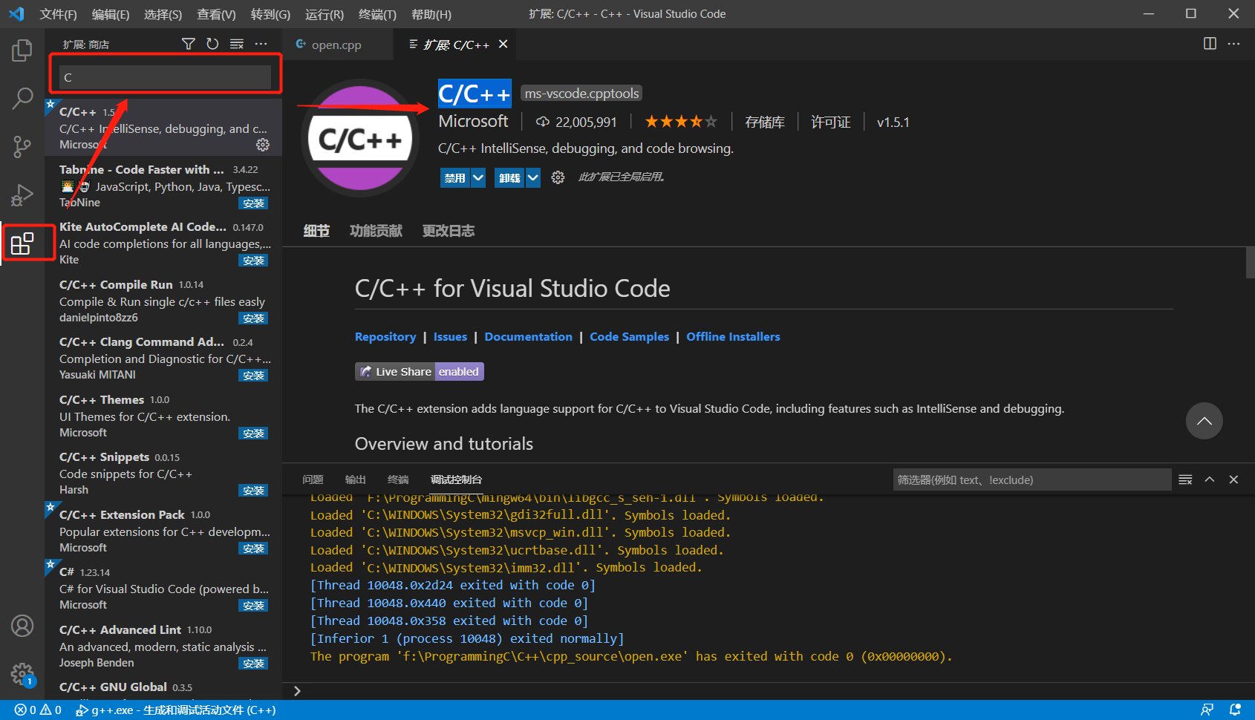Screen dimensions: 1255x720
Task: Install the Tabnine extension
Action: point(253,203)
